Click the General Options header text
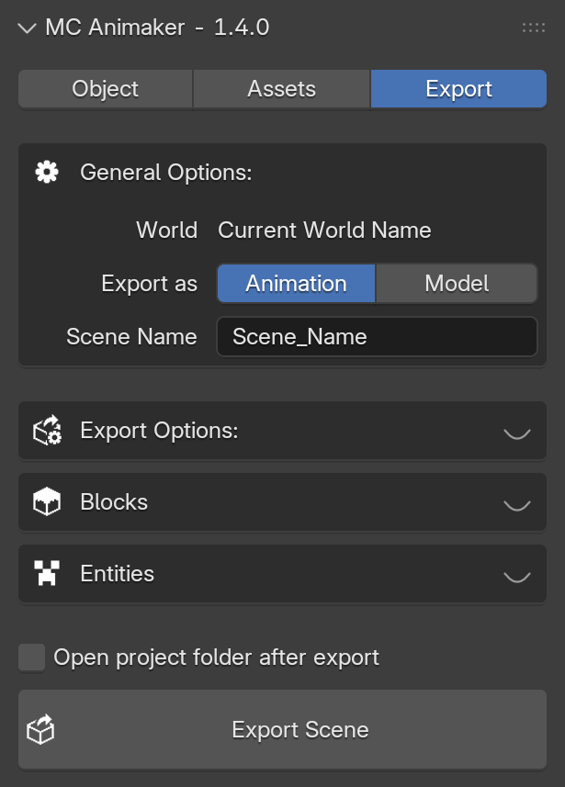 (x=166, y=173)
